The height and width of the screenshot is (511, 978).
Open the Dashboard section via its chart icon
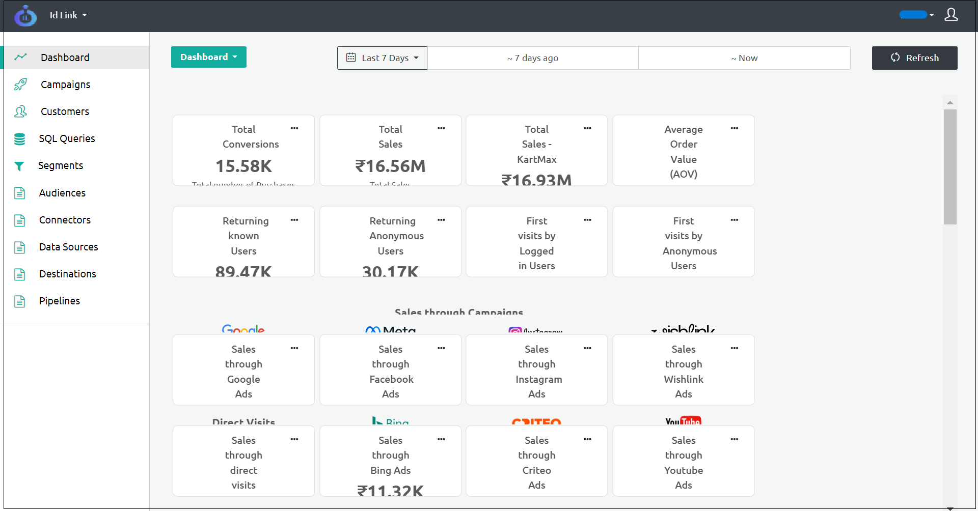tap(21, 57)
